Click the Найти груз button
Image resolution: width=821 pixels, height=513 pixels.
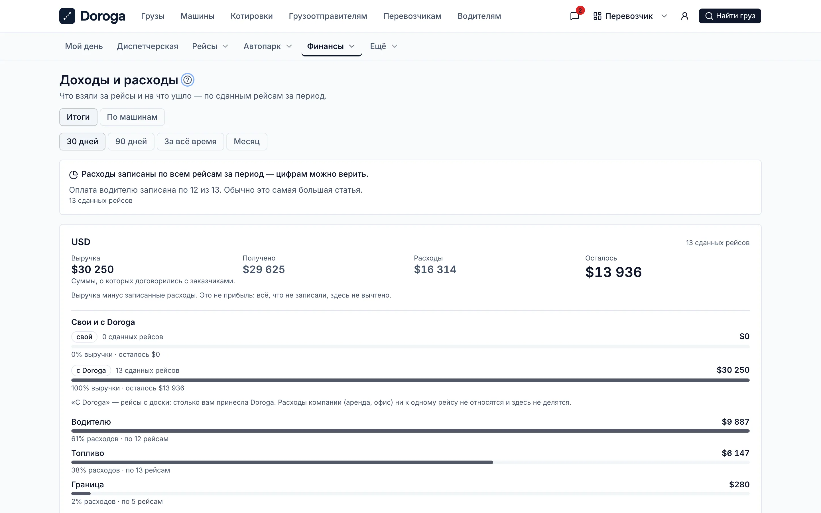click(730, 16)
